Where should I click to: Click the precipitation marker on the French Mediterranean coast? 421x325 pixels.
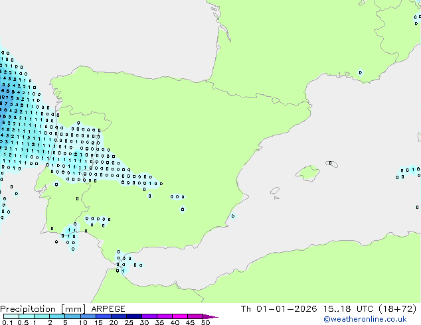click(x=361, y=72)
